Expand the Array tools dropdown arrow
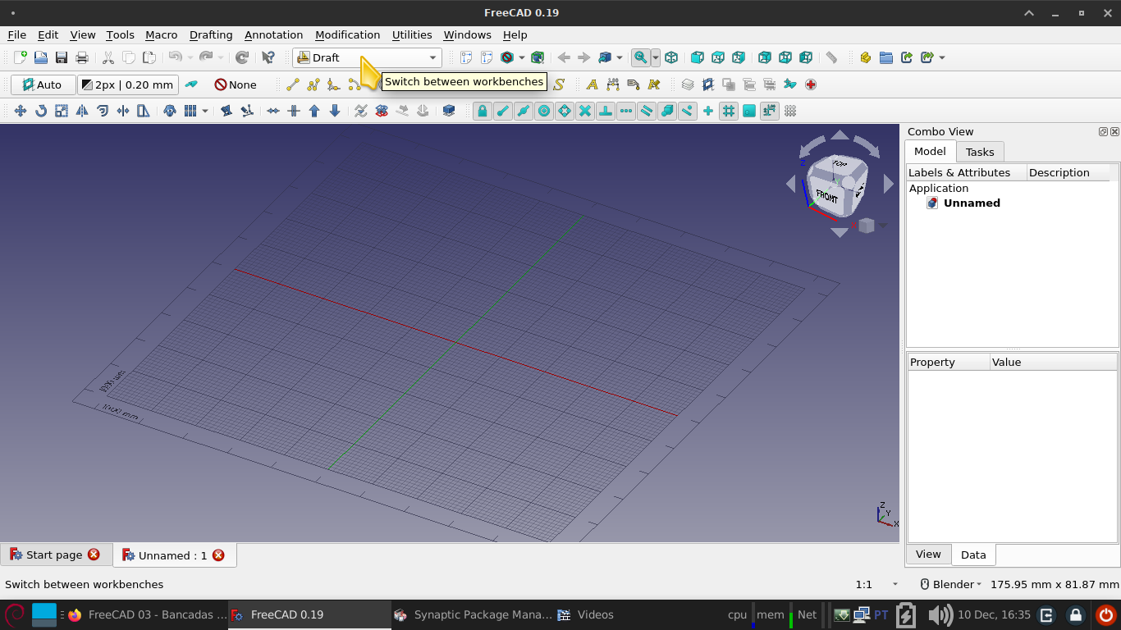The image size is (1121, 630). point(204,111)
